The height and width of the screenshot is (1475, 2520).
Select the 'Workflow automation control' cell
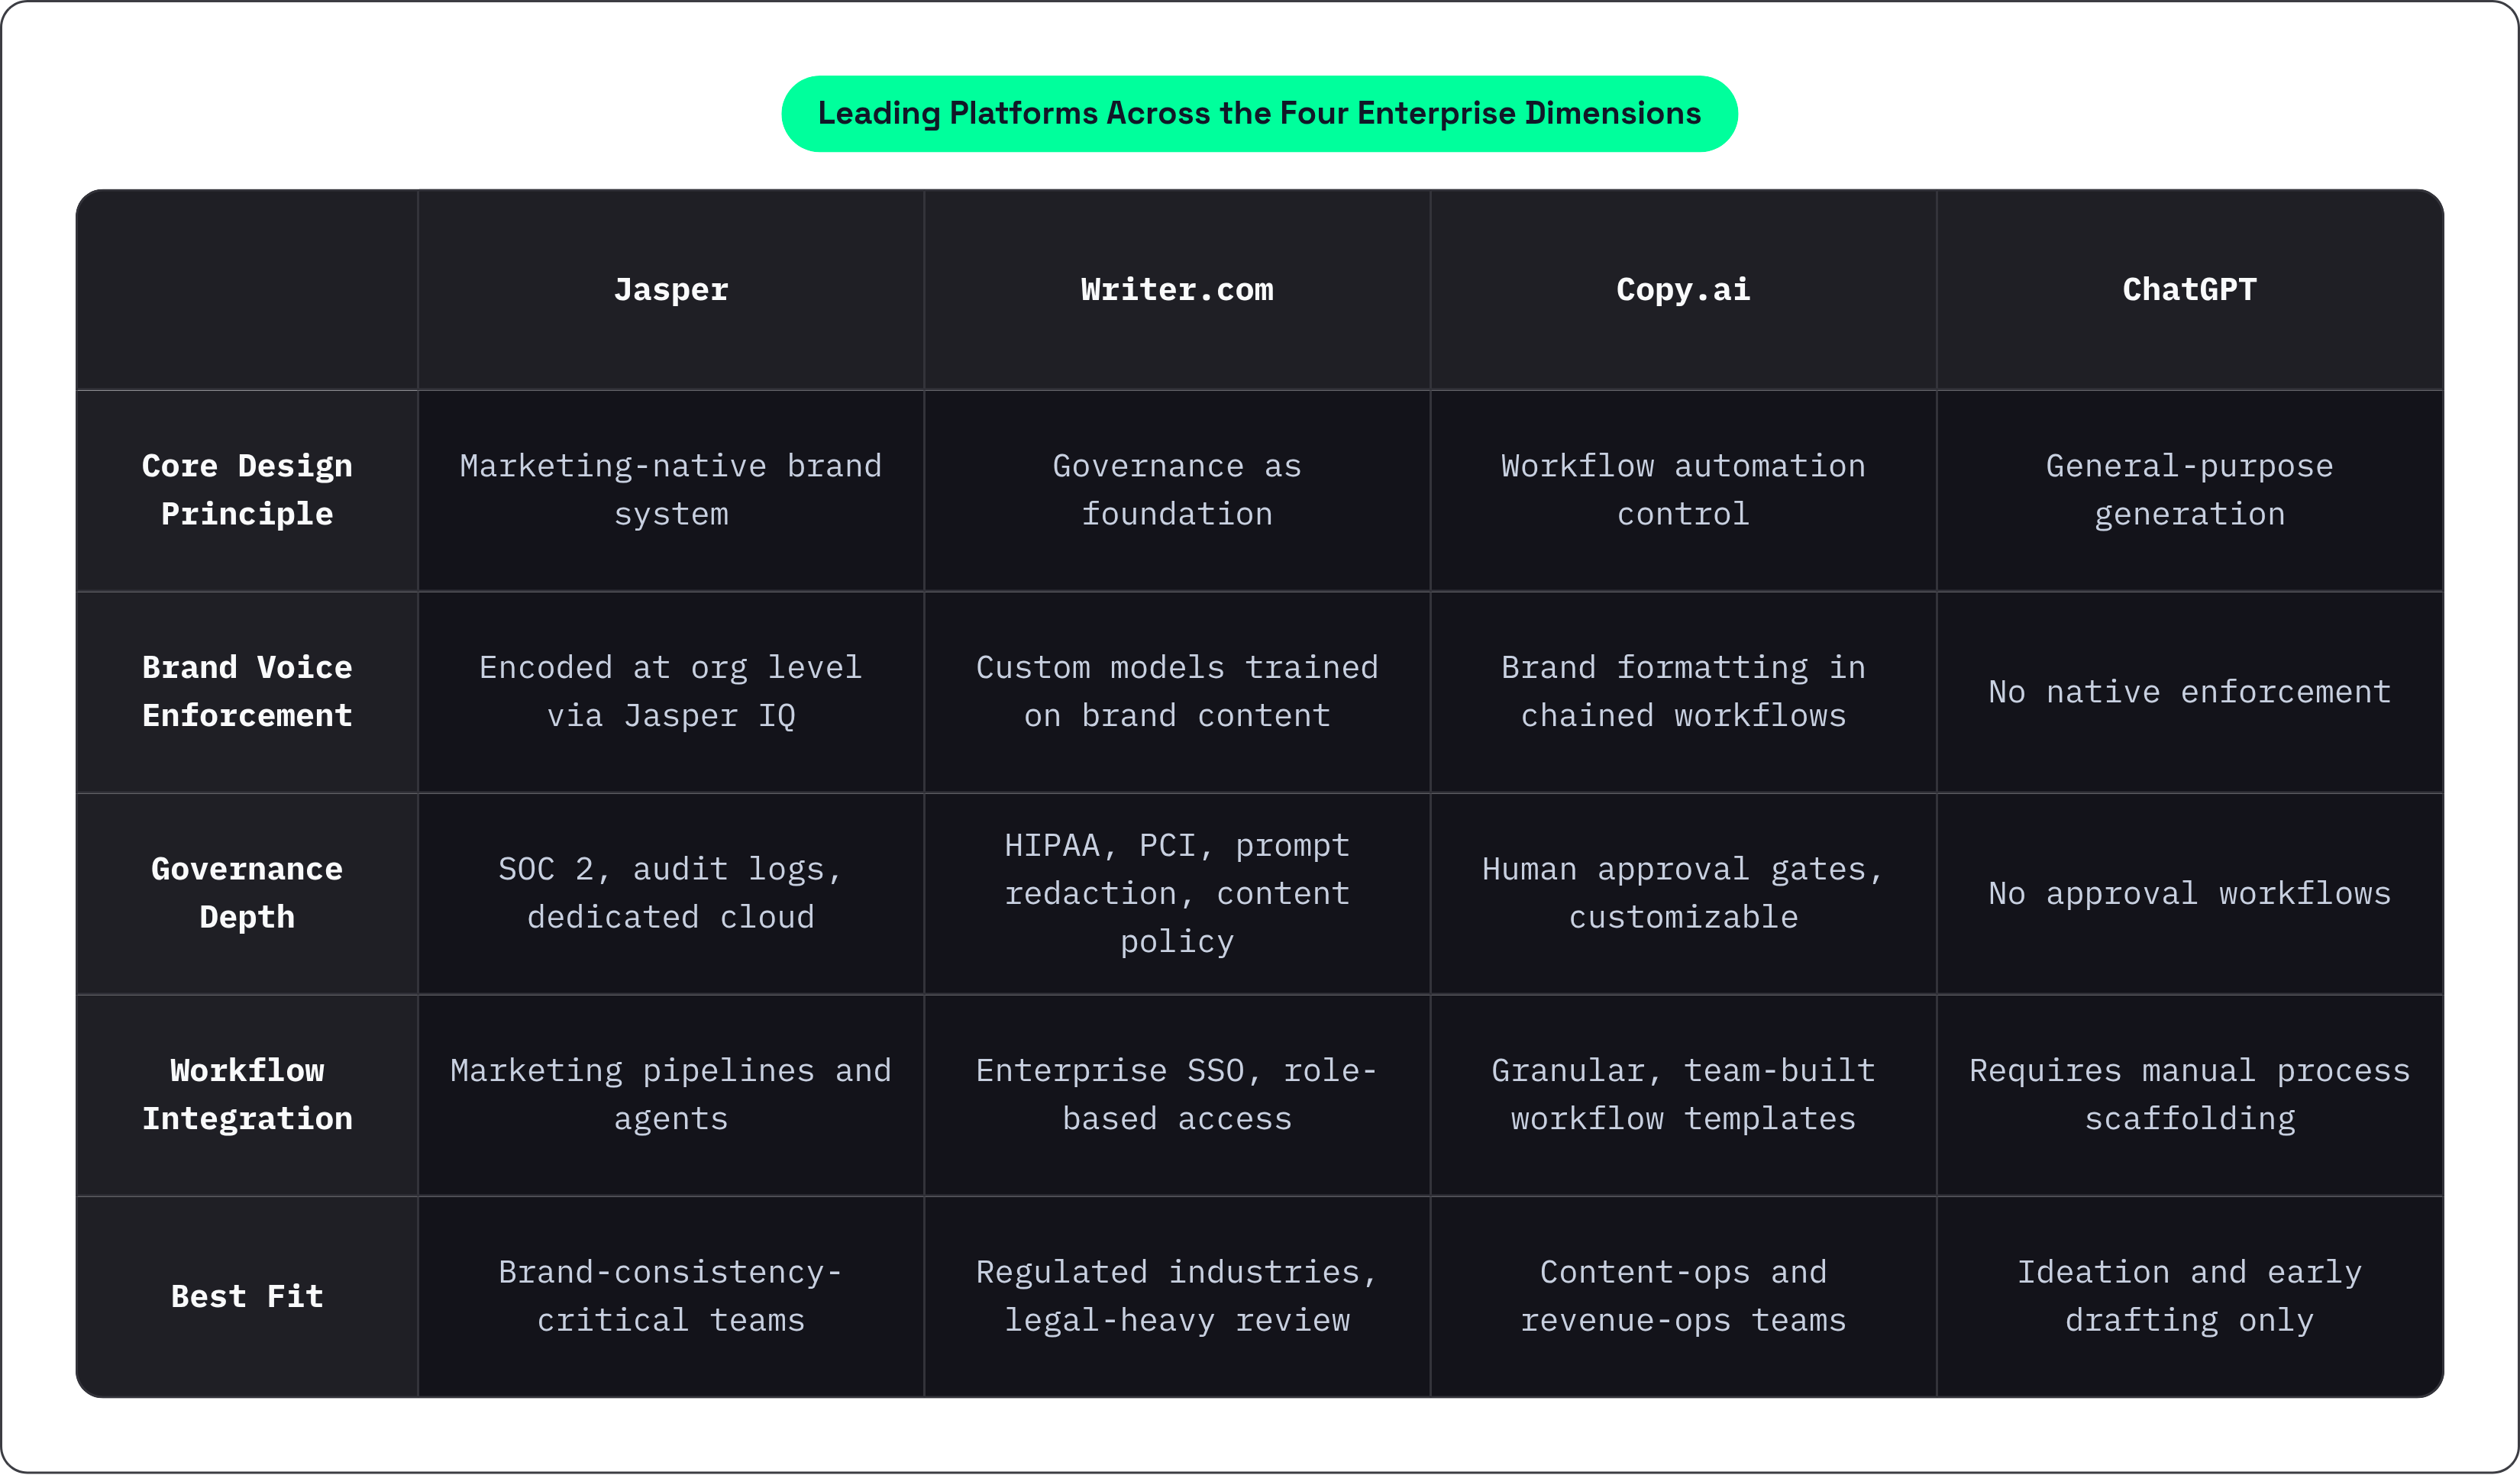(x=1683, y=490)
